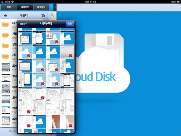Viewport: 181px width, 136px height.
Task: Switch to the 이력 tab
Action: pos(9,7)
